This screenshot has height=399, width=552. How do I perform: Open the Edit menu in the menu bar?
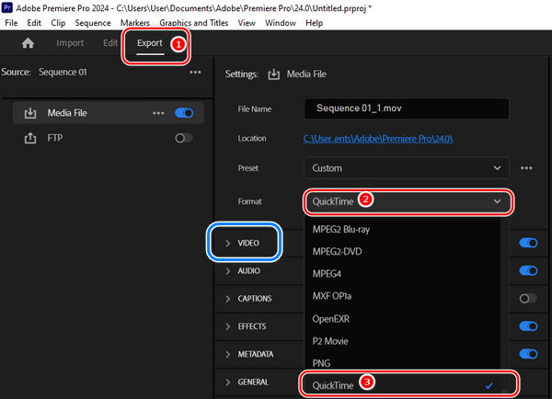[34, 23]
